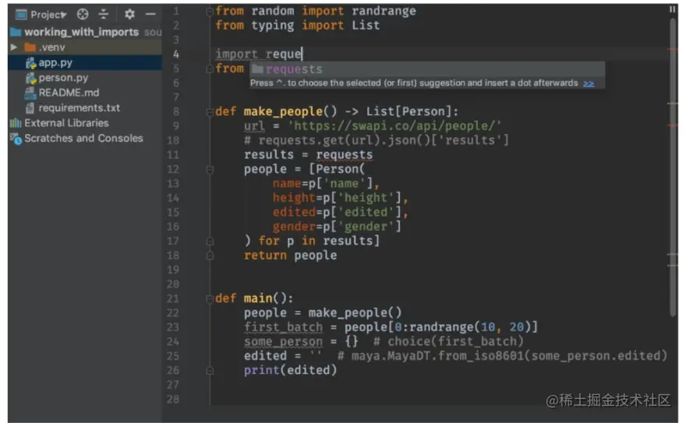This screenshot has height=423, width=686.
Task: Select working_with_imports root folder
Action: [81, 32]
